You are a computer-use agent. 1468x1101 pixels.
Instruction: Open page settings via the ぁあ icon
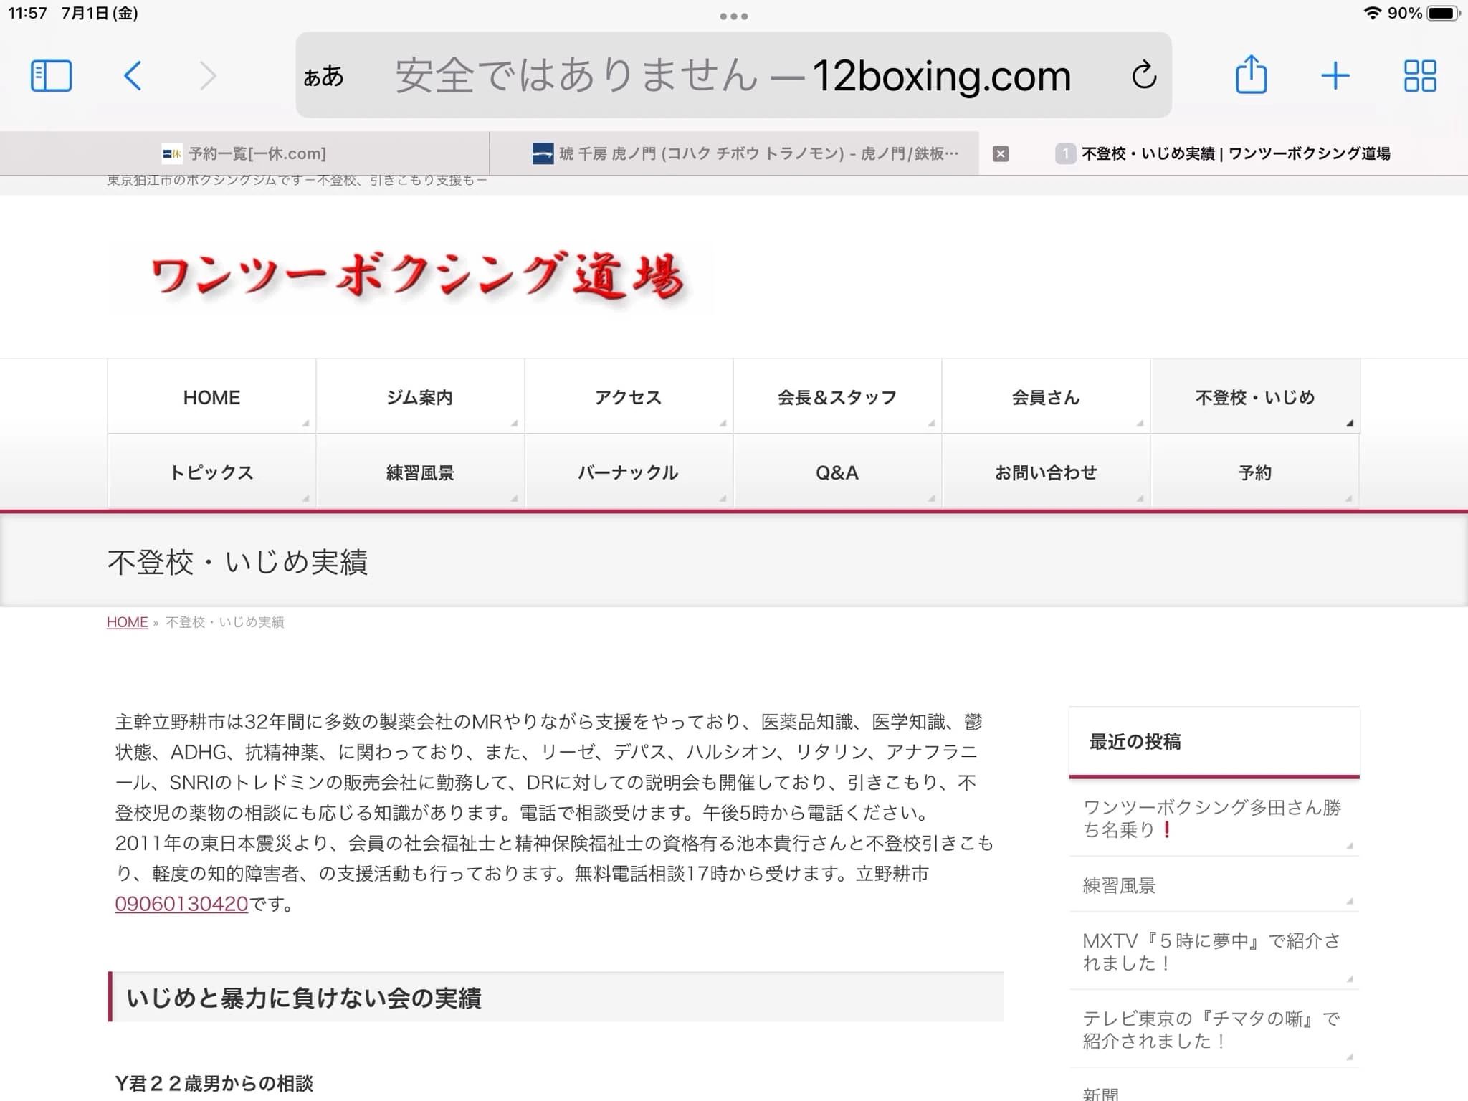[x=325, y=77]
